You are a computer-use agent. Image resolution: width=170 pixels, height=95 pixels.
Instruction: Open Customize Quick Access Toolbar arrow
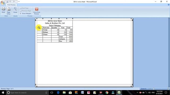tap(19, 2)
